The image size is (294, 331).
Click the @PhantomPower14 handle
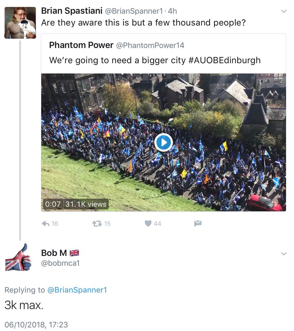click(x=150, y=45)
